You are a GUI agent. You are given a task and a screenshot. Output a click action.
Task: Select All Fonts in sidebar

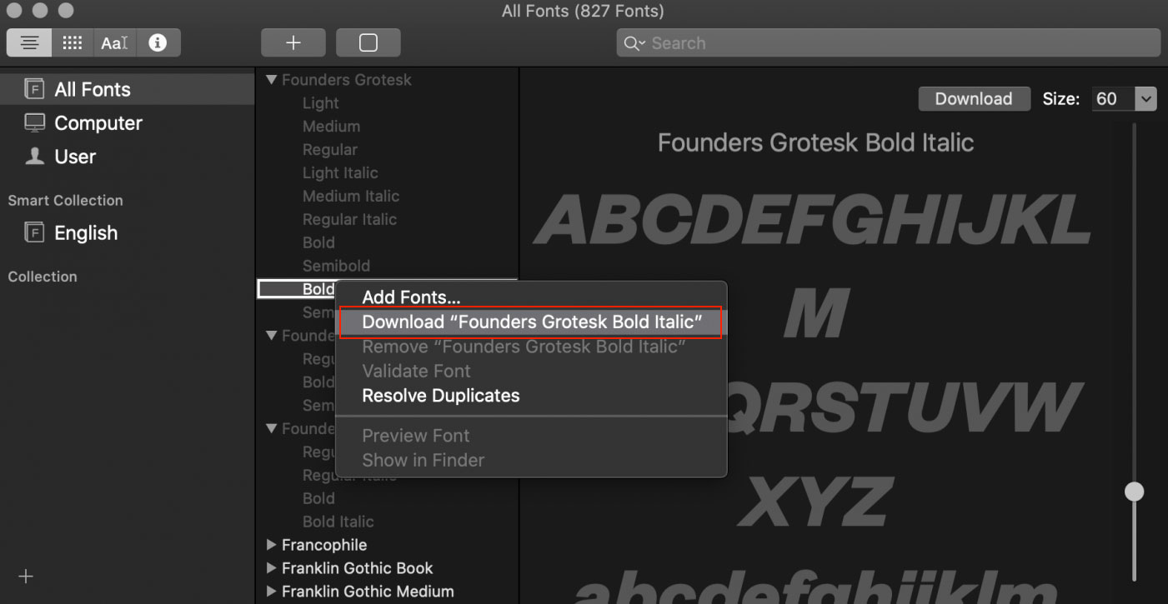pyautogui.click(x=127, y=89)
